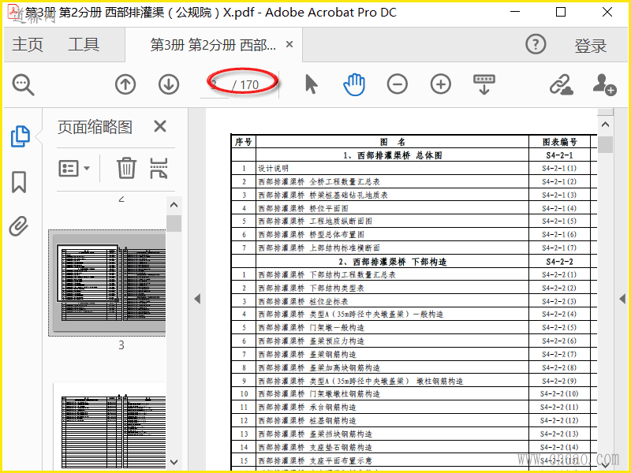Click the 登录 sign-in button
The height and width of the screenshot is (473, 631).
(x=590, y=46)
